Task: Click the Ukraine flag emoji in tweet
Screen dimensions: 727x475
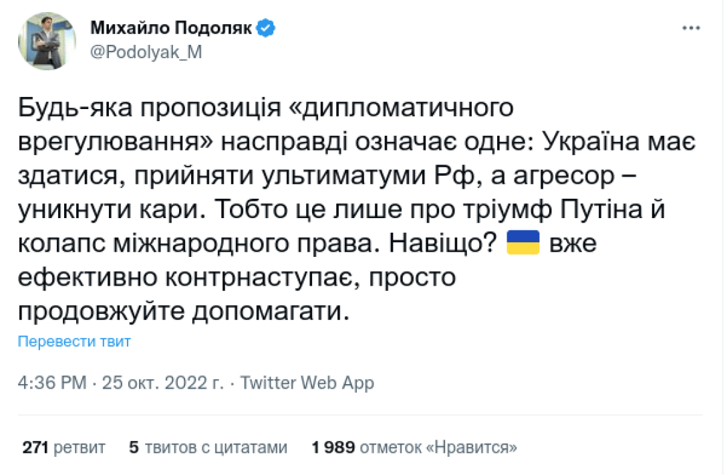Action: 523,244
